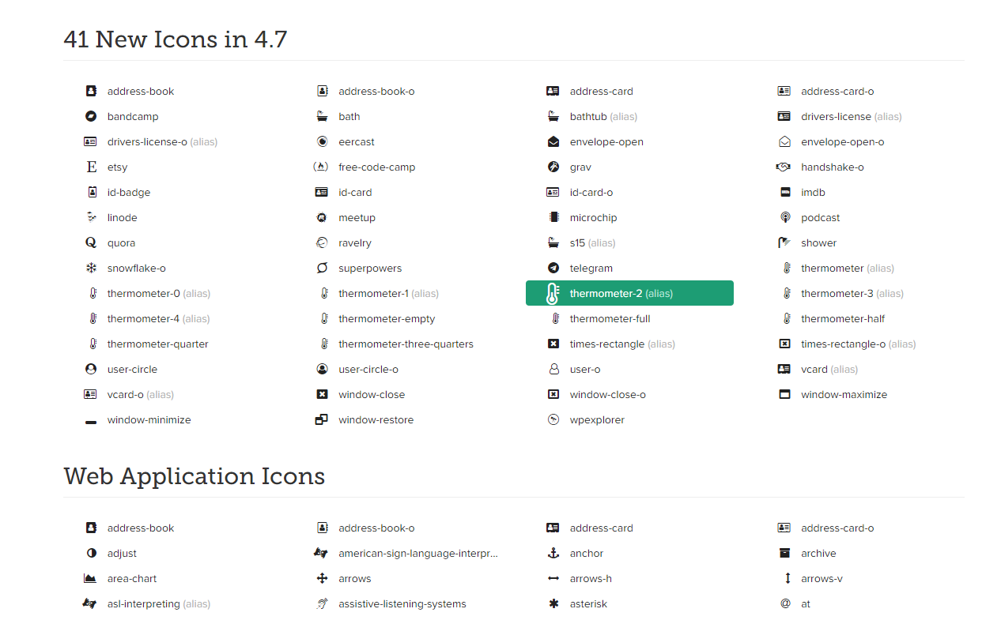This screenshot has width=1001, height=620.
Task: Select the ravelry icon
Action: pyautogui.click(x=322, y=243)
